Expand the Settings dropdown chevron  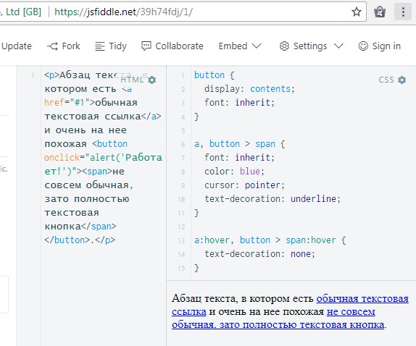tap(338, 46)
